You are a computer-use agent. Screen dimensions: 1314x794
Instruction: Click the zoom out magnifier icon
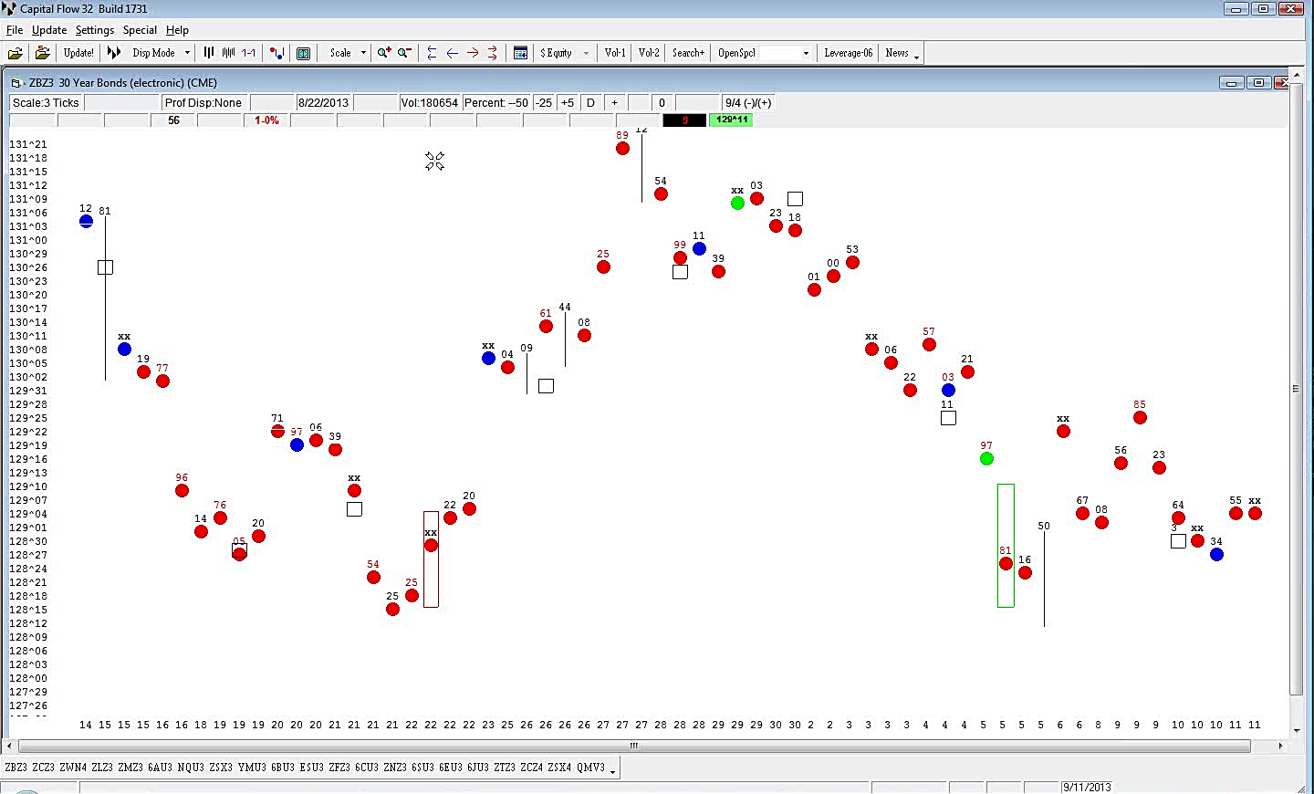pos(404,53)
